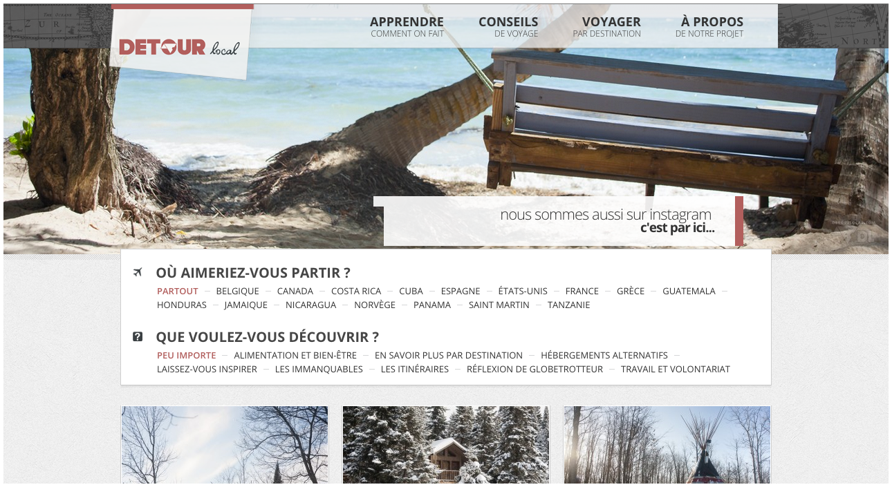892x487 pixels.
Task: Choose Les itinéraires topic
Action: pos(415,370)
